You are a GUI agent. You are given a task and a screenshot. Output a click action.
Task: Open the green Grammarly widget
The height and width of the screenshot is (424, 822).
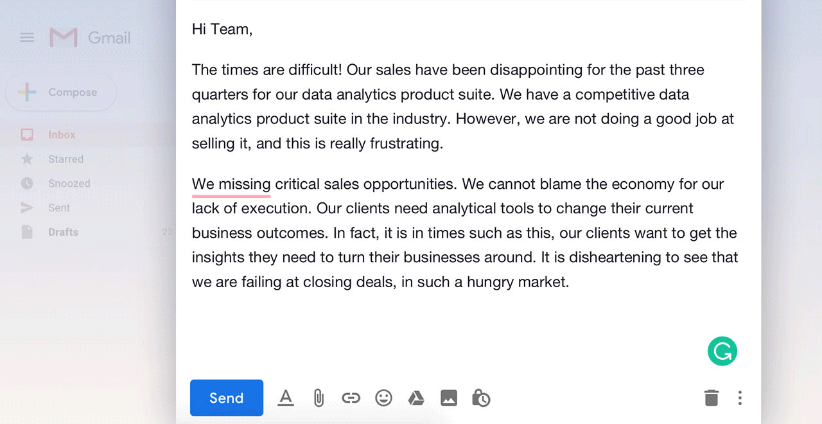coord(722,351)
